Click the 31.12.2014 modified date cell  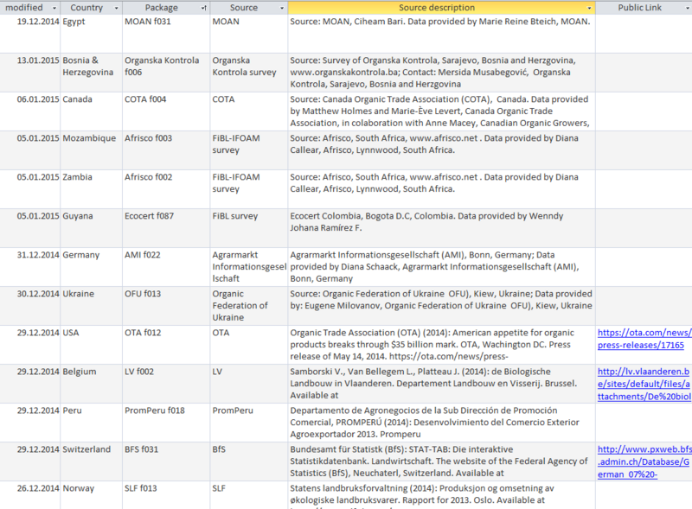29,267
